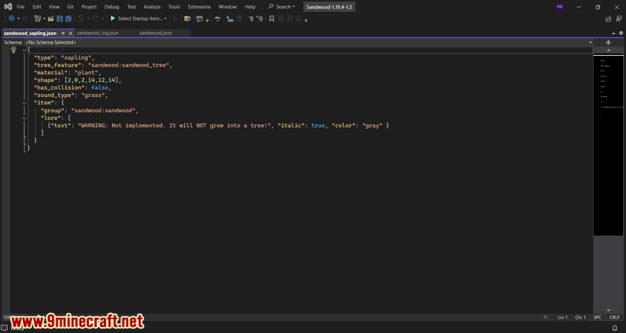Open the Live Share icon
Image resolution: width=626 pixels, height=333 pixels.
pyautogui.click(x=608, y=19)
